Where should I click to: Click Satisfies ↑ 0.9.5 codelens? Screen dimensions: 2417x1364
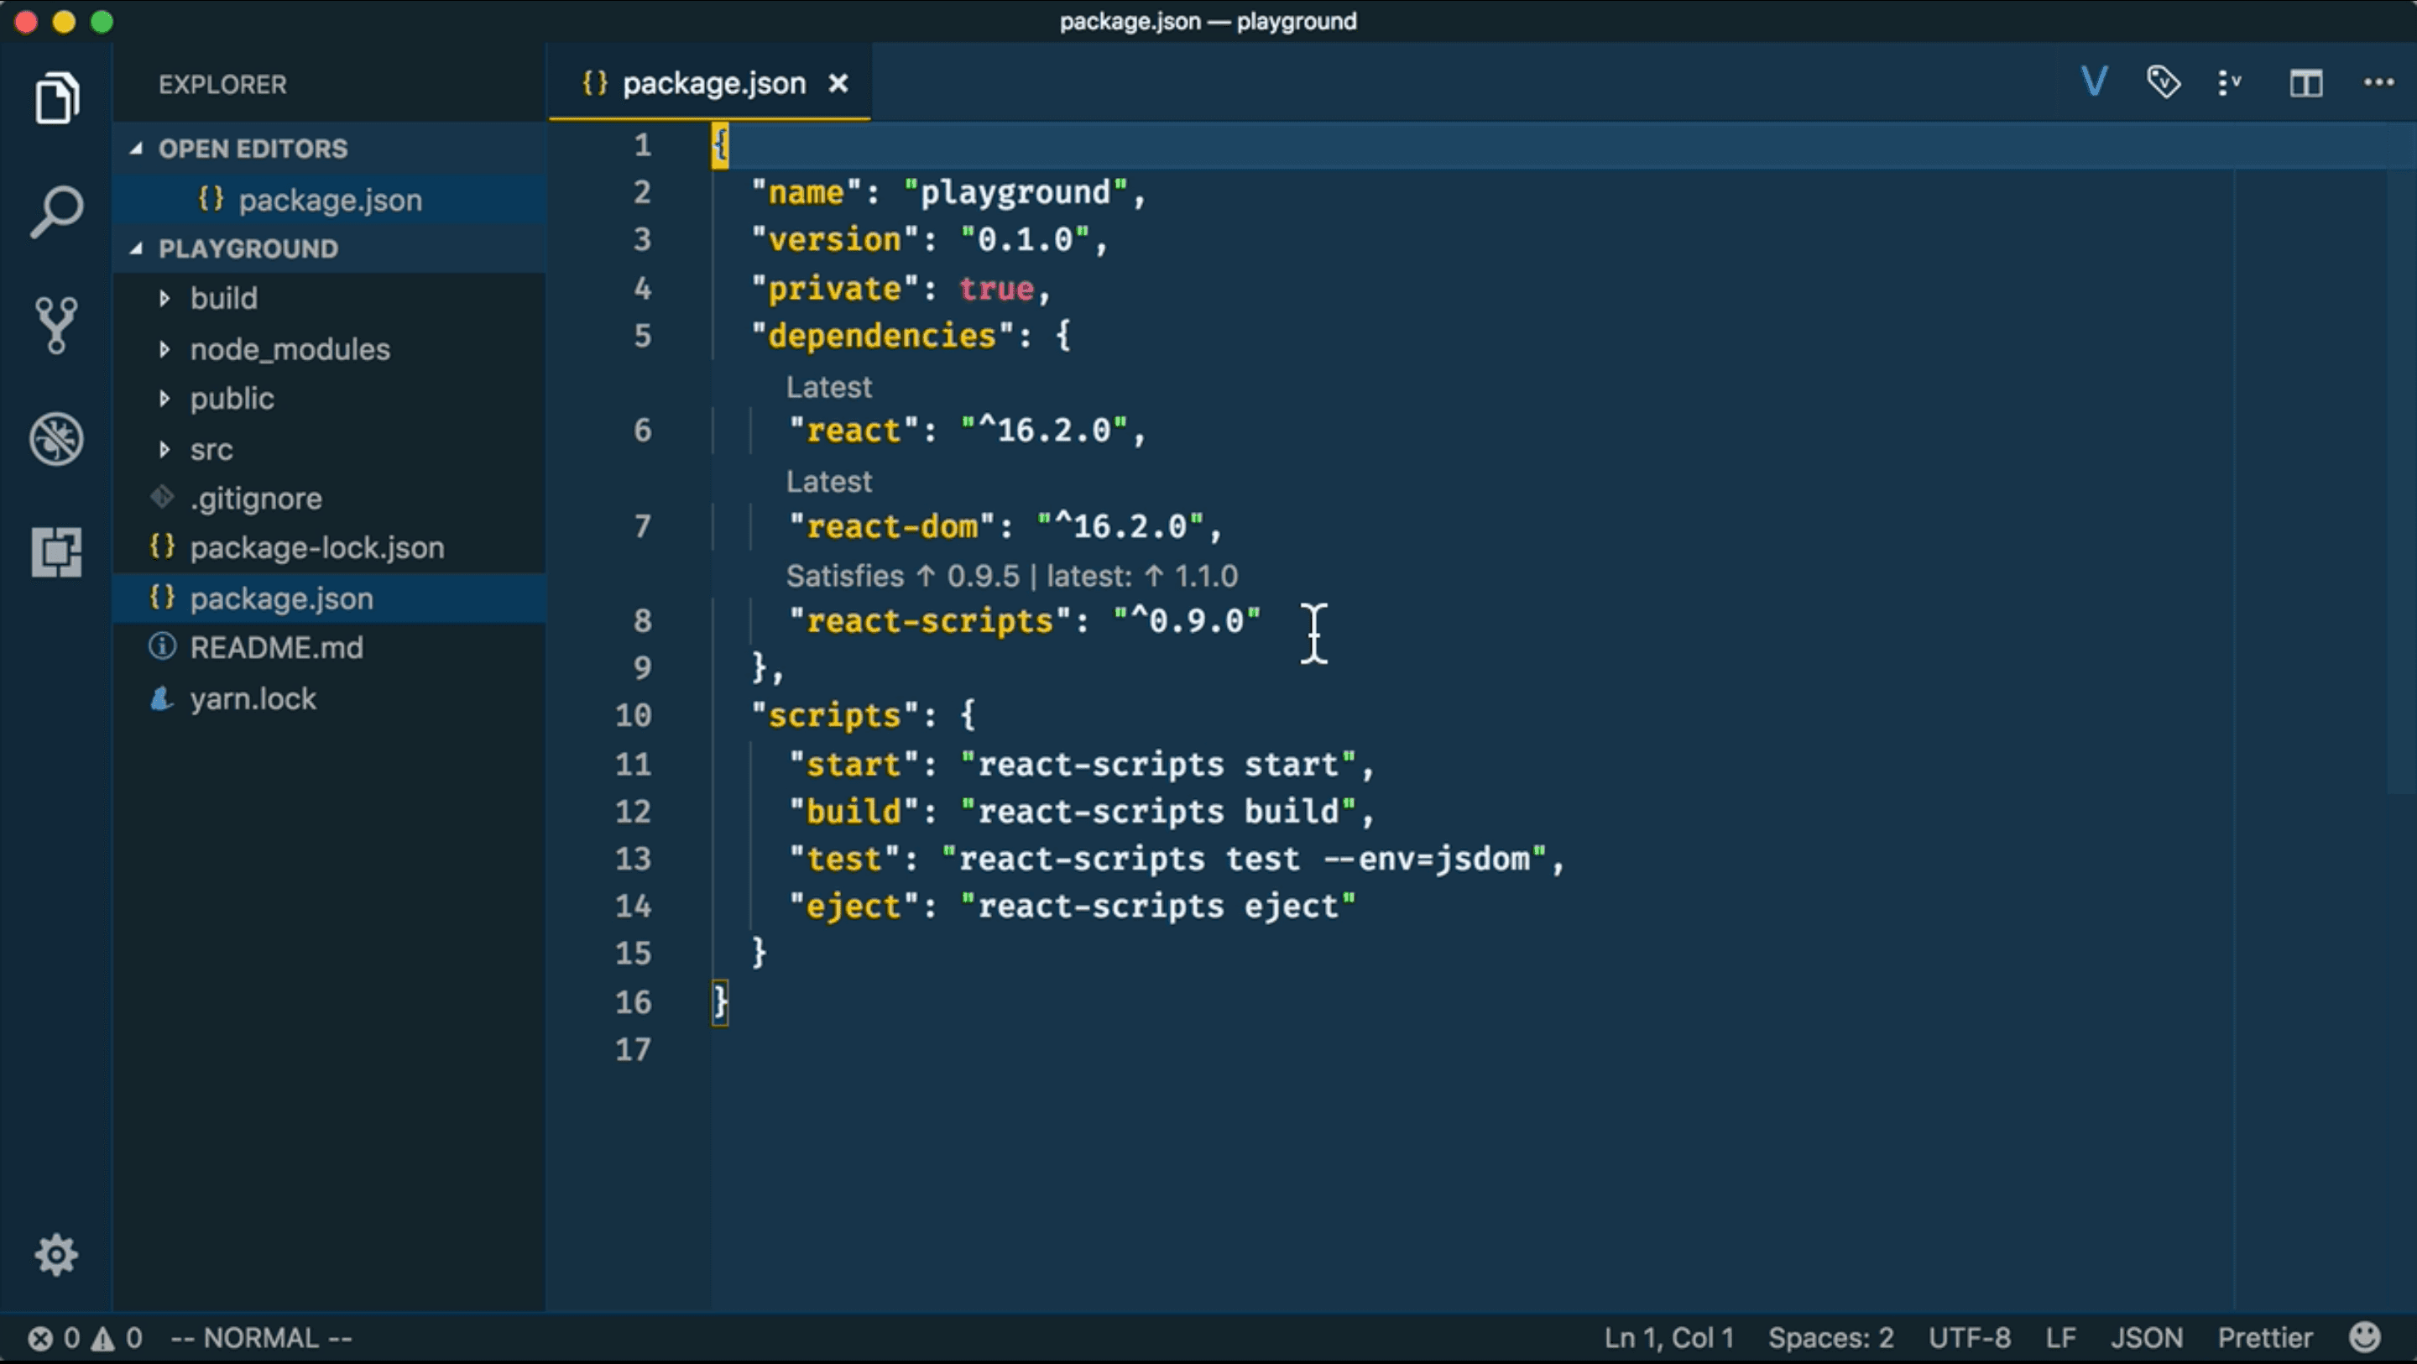(x=903, y=576)
